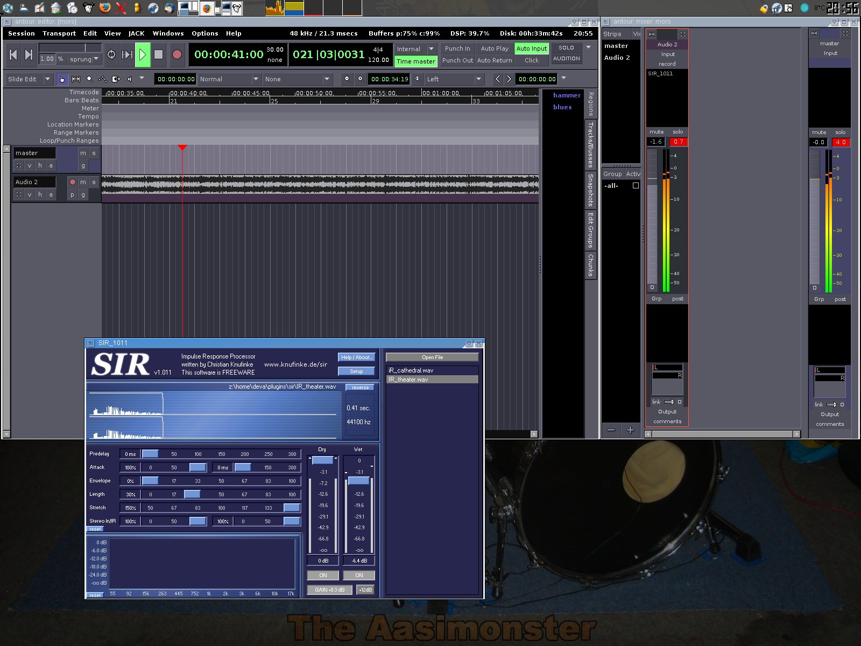Expand the mouse tool options arrow
This screenshot has width=861, height=646.
coord(142,78)
